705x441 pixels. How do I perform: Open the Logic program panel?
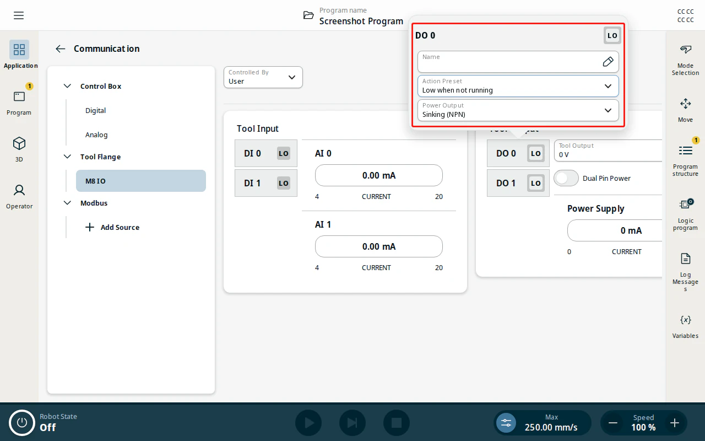pos(685,215)
